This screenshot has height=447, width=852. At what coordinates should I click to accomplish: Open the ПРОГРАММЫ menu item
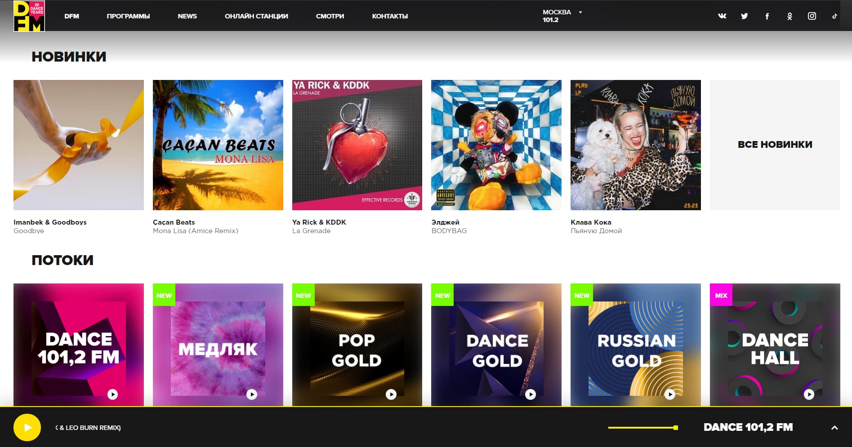[x=128, y=16]
